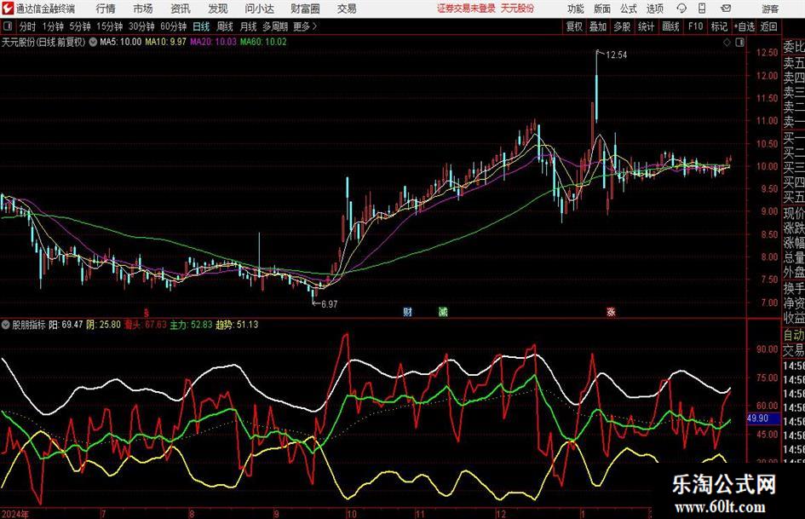Click the 财 marker on the chart timeline
Screen dimensions: 805x519
coord(408,311)
